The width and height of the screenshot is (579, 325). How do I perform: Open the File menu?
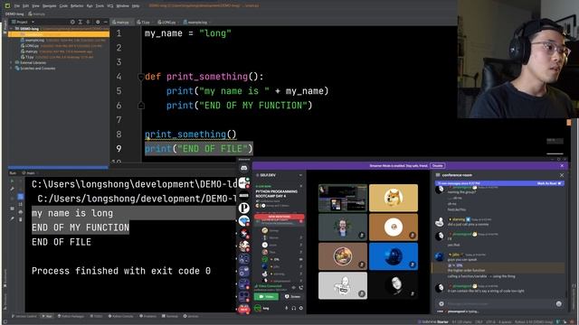click(17, 6)
